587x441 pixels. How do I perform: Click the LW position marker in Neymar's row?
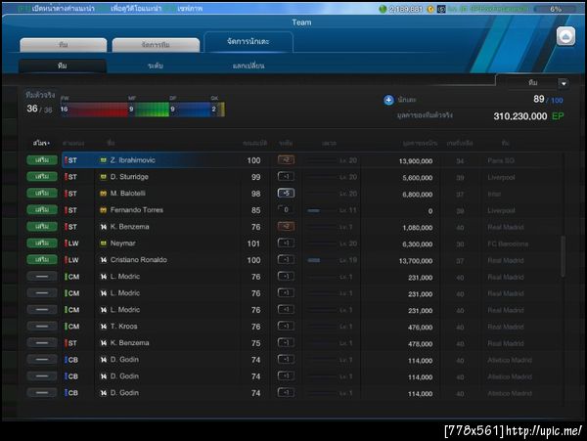[x=71, y=243]
